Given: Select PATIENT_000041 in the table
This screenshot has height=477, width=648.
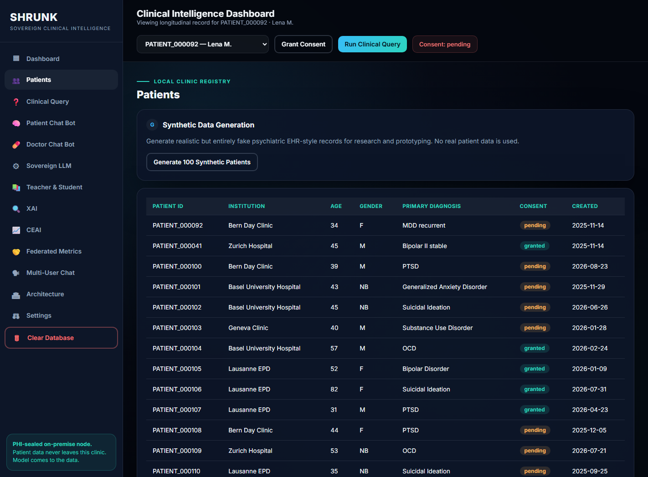Looking at the screenshot, I should [x=177, y=246].
